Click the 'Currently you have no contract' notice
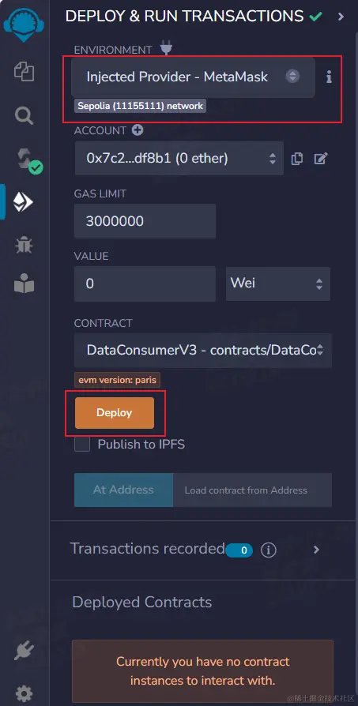 [x=202, y=671]
